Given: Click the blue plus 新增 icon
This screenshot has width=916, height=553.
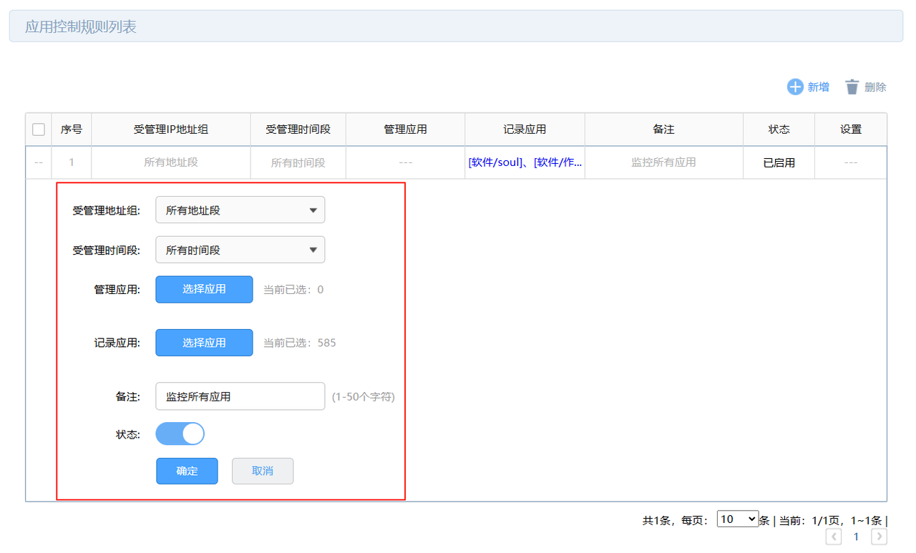Looking at the screenshot, I should point(795,87).
